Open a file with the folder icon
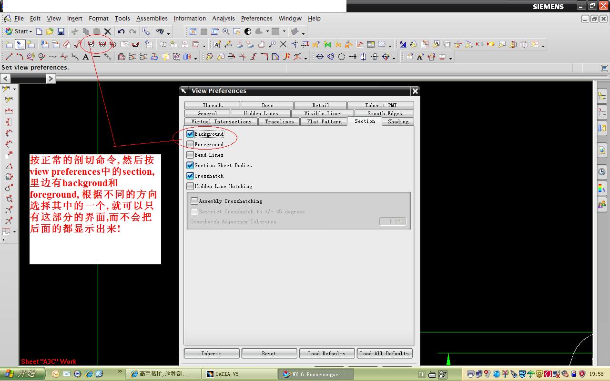The image size is (610, 381). (x=50, y=31)
